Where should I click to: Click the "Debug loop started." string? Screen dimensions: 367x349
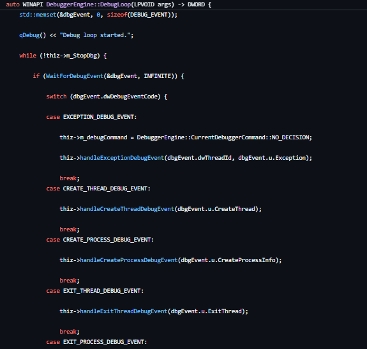[95, 35]
